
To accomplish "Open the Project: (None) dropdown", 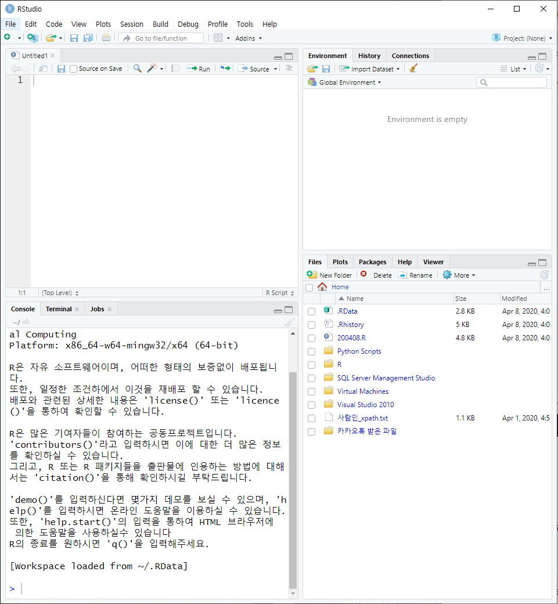I will (x=522, y=38).
